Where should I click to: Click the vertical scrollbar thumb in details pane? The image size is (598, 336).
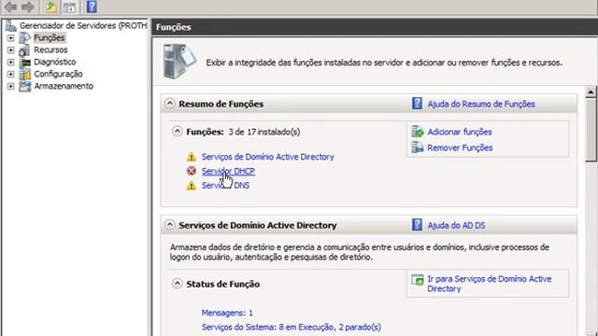click(x=591, y=130)
